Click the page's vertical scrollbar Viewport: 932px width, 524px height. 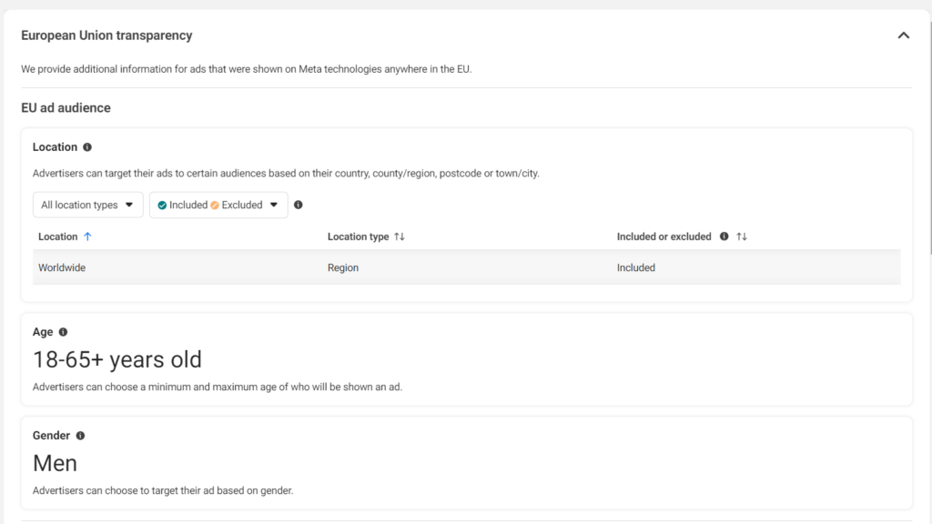[928, 136]
